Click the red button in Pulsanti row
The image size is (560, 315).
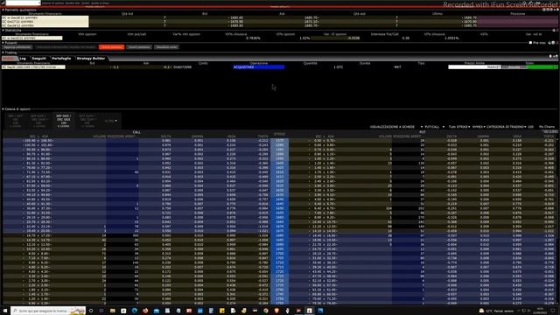pos(111,47)
